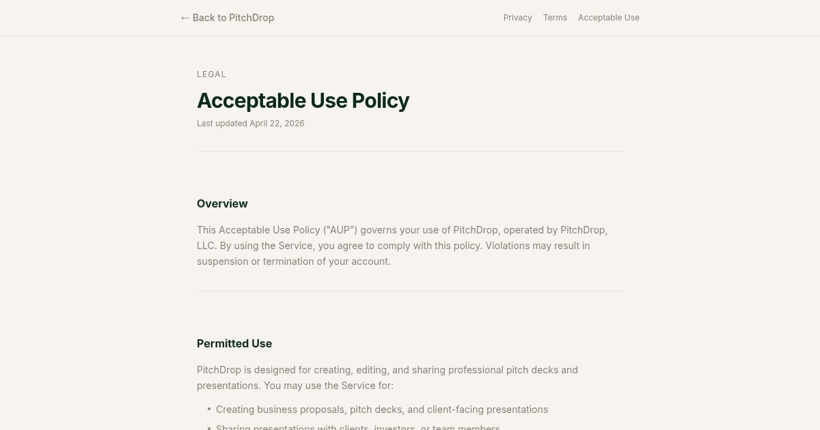Click the "Sharing presentations with clients" list item
This screenshot has height=430, width=820.
coord(358,427)
